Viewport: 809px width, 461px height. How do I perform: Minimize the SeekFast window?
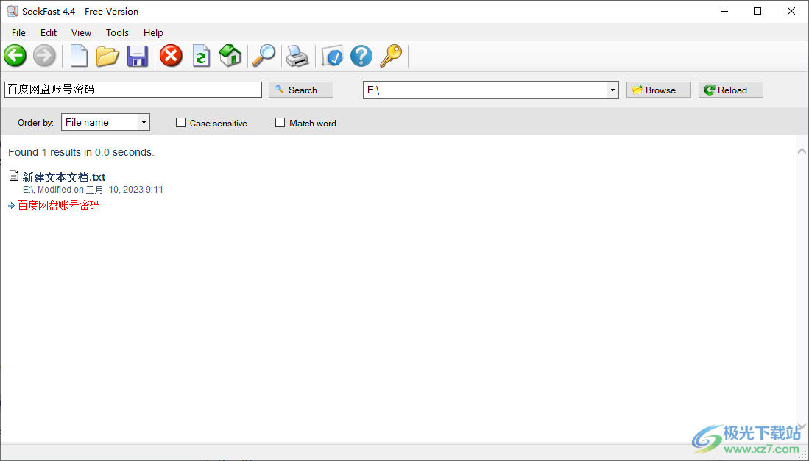[x=724, y=11]
